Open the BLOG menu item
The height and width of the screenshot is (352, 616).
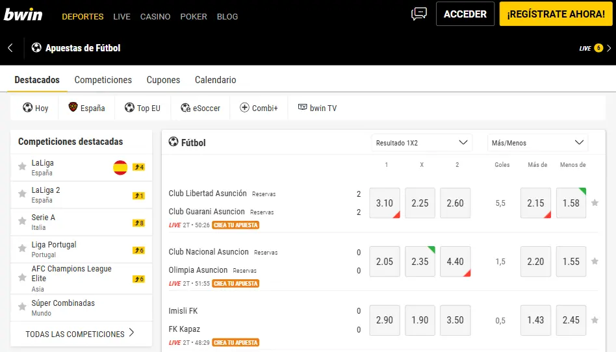click(227, 16)
